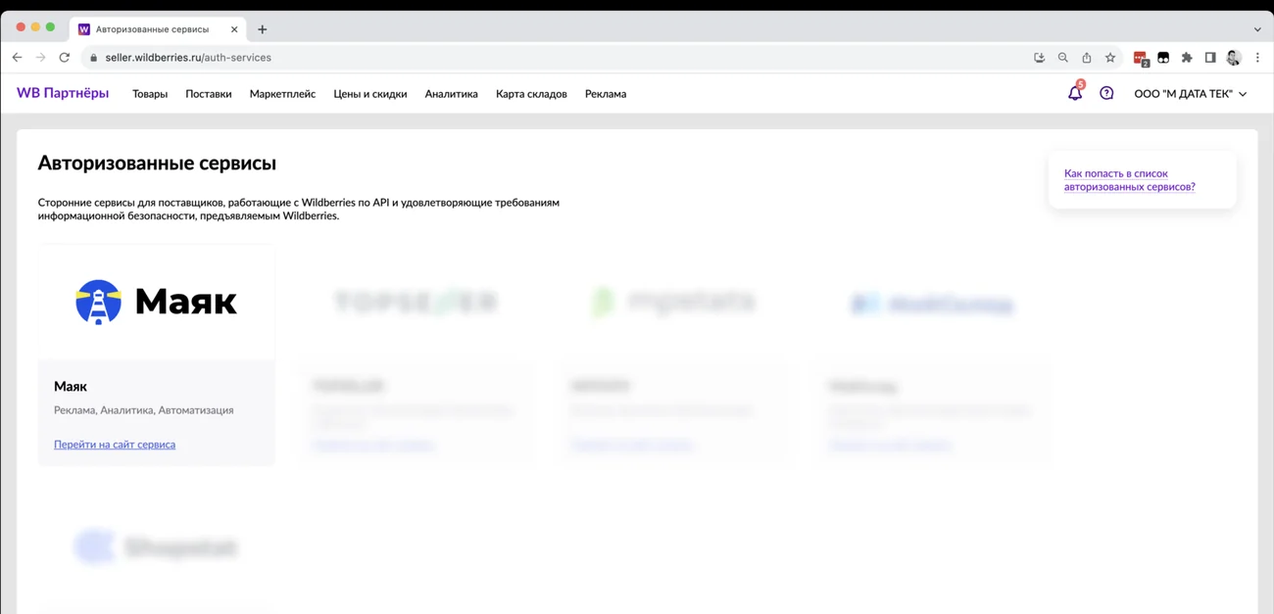
Task: Open the Карта складов menu
Action: pos(531,94)
